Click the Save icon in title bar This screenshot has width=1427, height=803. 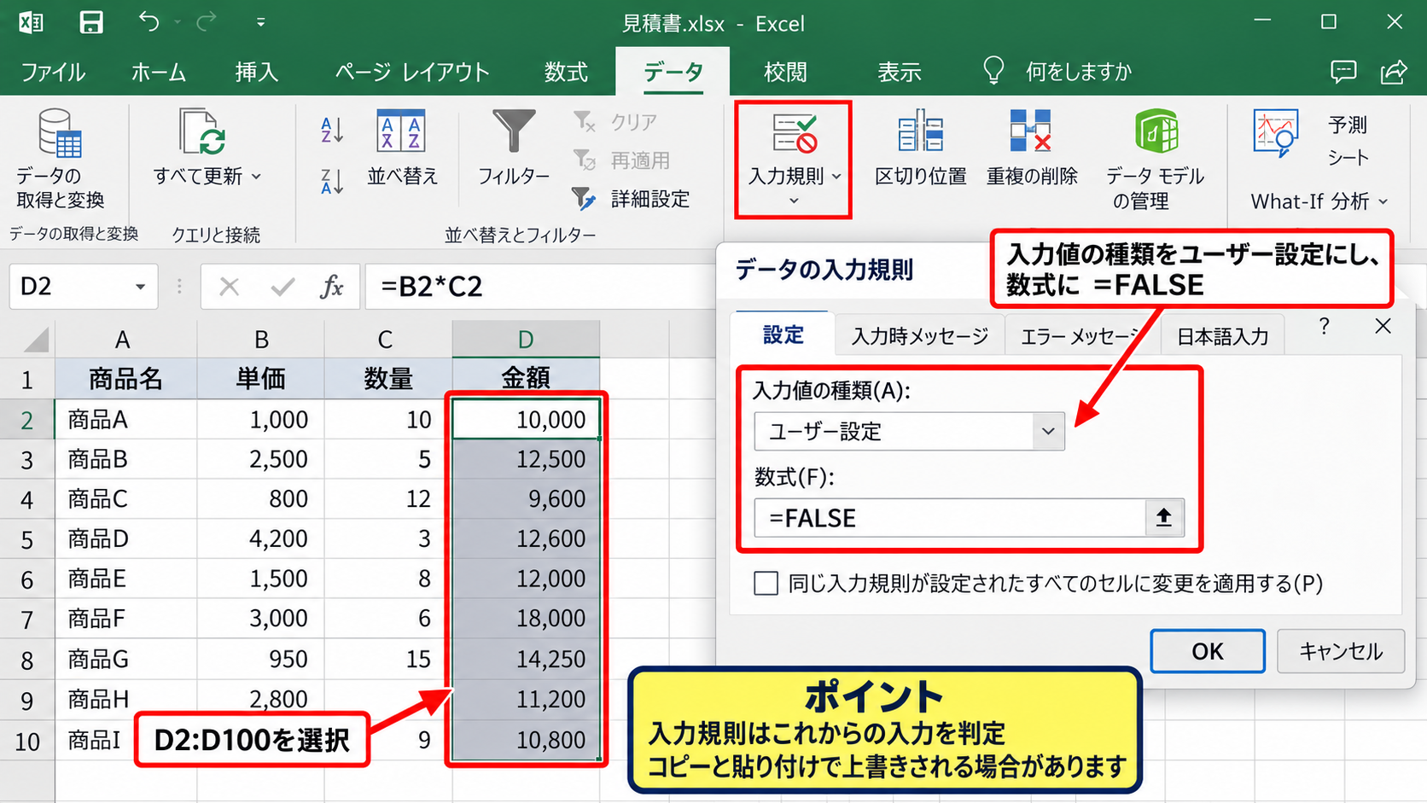91,22
